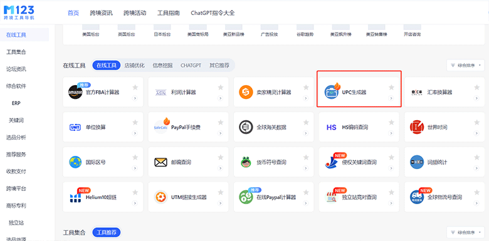Open the 谷歌趋势 shortcut

click(x=305, y=31)
